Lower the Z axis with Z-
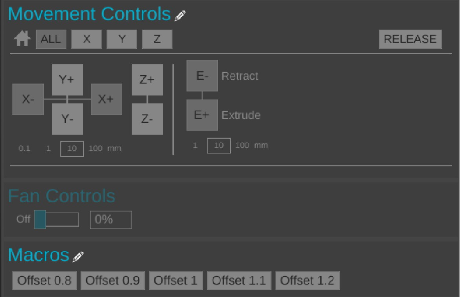Image resolution: width=460 pixels, height=297 pixels. click(147, 119)
